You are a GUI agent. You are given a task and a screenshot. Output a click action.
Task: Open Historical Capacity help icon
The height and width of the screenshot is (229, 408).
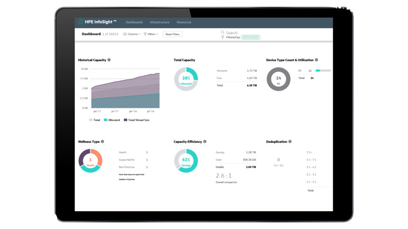point(109,60)
